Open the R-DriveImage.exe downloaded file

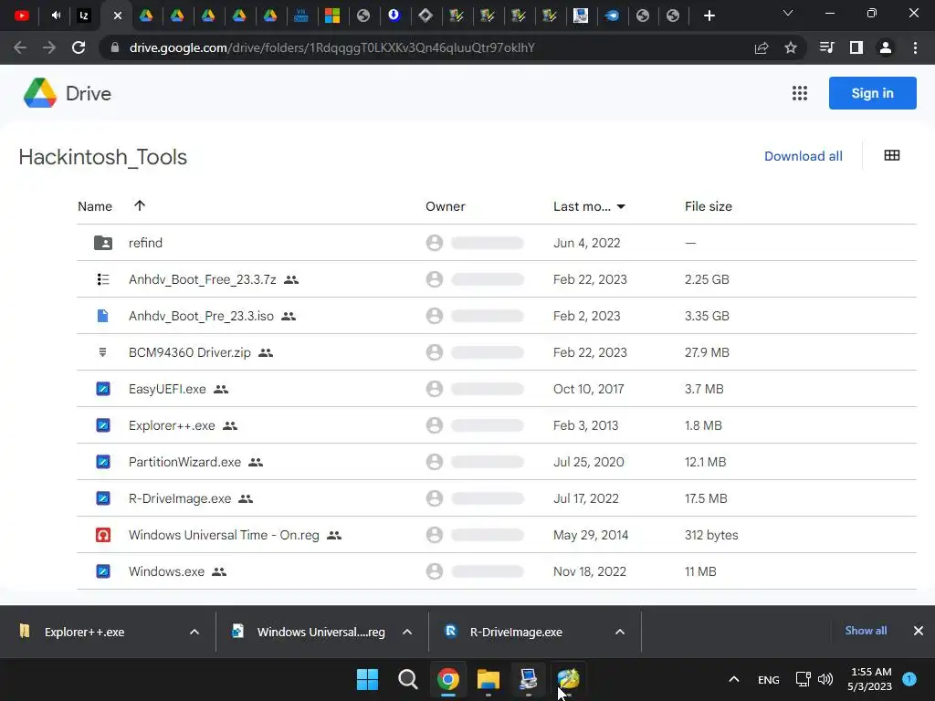[516, 632]
